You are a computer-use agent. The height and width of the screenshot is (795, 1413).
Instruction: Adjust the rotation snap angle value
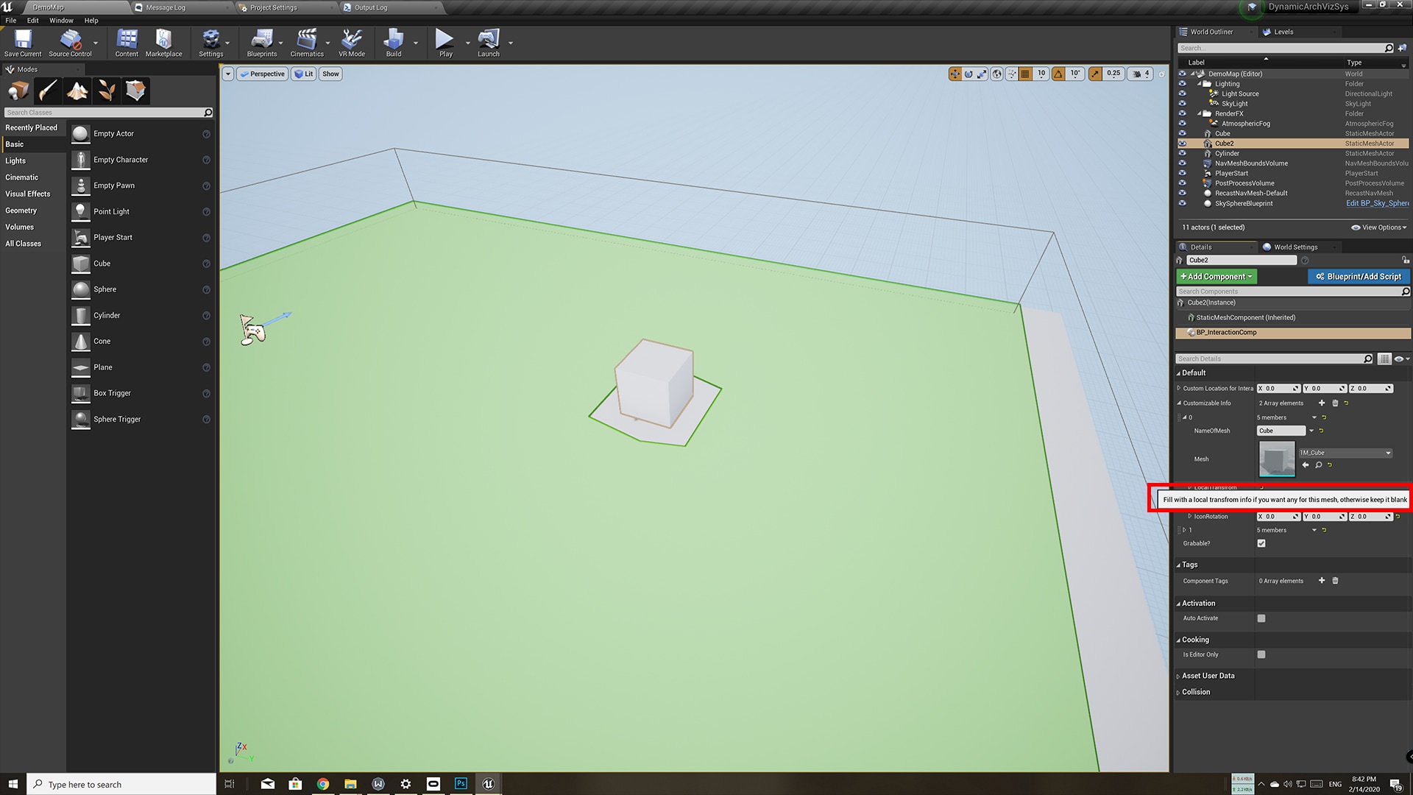pyautogui.click(x=1074, y=74)
